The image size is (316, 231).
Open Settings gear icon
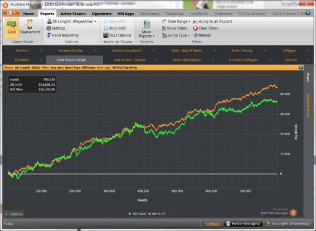point(49,28)
